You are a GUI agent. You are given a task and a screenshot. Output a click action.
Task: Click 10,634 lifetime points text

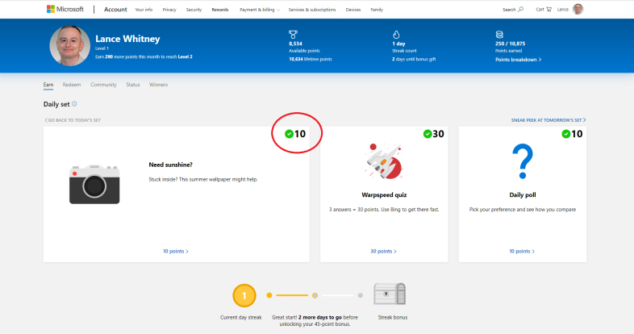[311, 59]
